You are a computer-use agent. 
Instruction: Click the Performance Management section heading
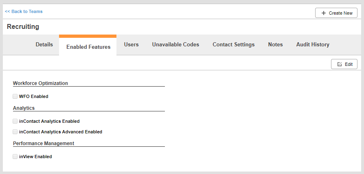tap(44, 144)
